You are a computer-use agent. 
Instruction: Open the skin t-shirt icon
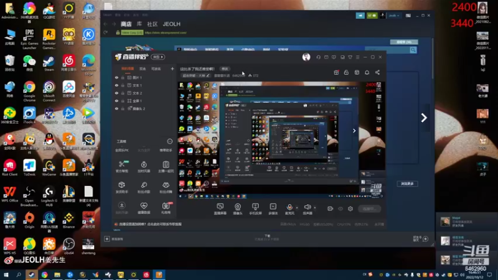tap(350, 57)
